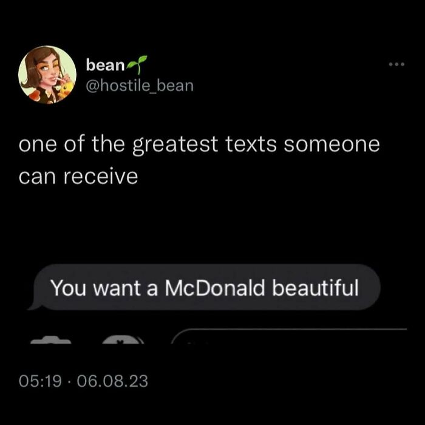The image size is (425, 425).
Task: Open the three-dot more options menu
Action: [396, 64]
